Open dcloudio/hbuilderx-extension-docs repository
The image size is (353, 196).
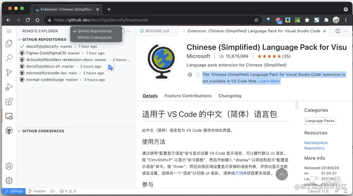(x=76, y=60)
